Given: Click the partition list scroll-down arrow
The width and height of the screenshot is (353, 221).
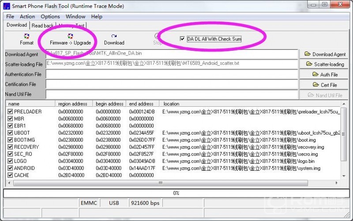Looking at the screenshot, I should coord(344,176).
